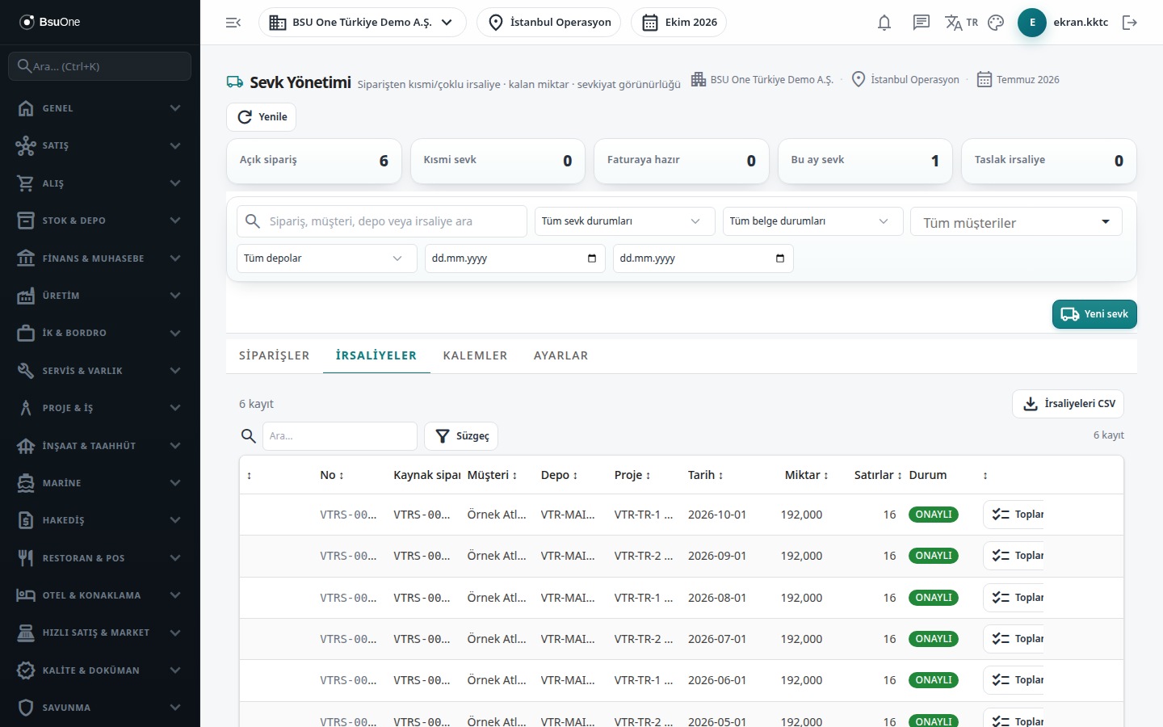Open the messages chat icon
Viewport: 1163px width, 727px height.
click(922, 23)
